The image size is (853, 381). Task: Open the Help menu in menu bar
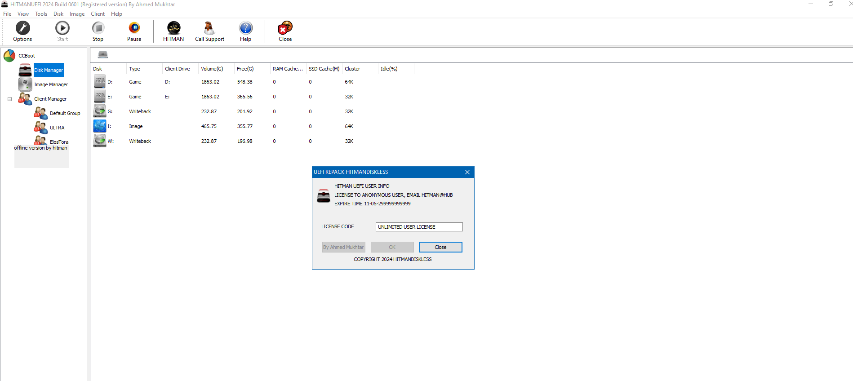[117, 14]
